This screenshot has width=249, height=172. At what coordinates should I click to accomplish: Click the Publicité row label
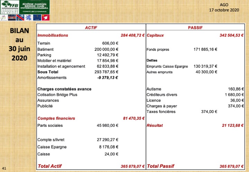[45, 106]
